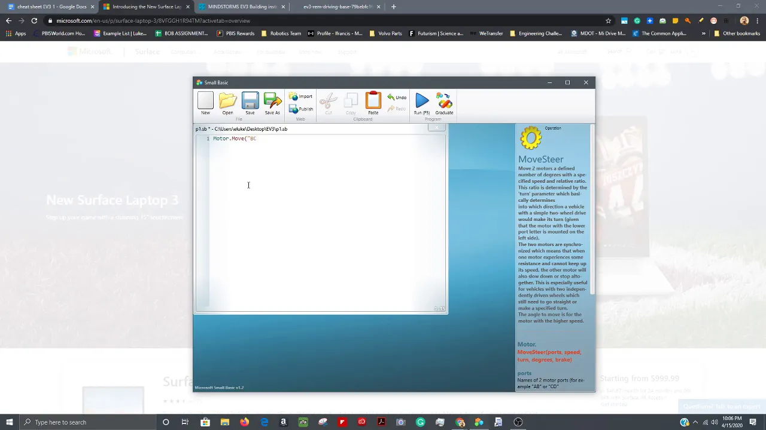Screen dimensions: 766x430
Task: Expand the hidden bookmarks overflow chevron
Action: pyautogui.click(x=703, y=33)
